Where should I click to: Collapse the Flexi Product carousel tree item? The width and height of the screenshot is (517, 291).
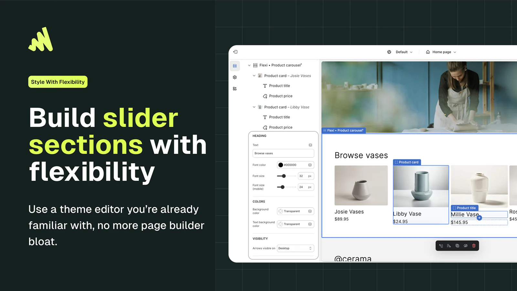pyautogui.click(x=249, y=65)
